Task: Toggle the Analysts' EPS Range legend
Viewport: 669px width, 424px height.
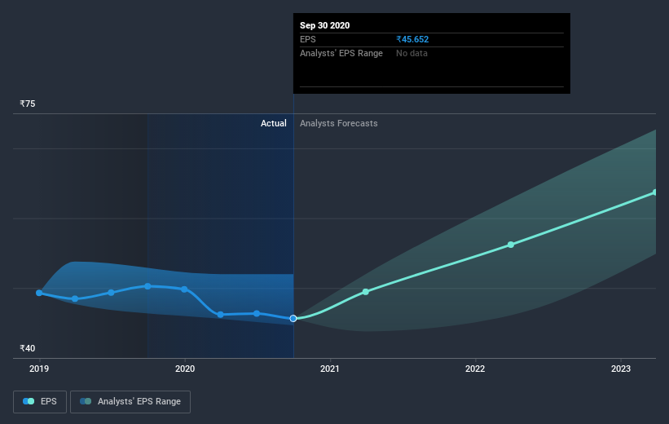Action: (130, 401)
